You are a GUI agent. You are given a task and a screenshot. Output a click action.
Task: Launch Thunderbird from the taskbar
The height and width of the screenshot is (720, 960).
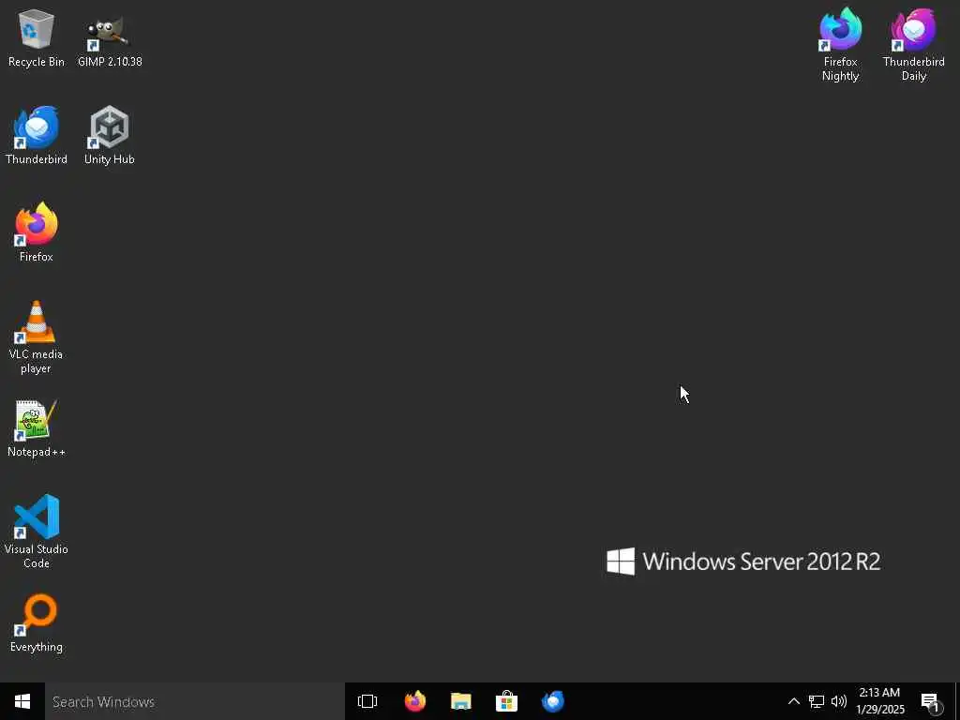click(x=553, y=701)
